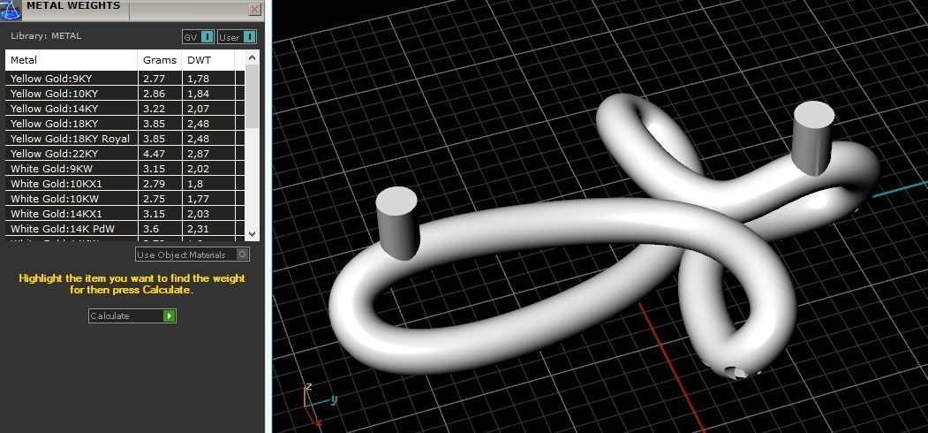Select the White Gold:9KW row

124,169
